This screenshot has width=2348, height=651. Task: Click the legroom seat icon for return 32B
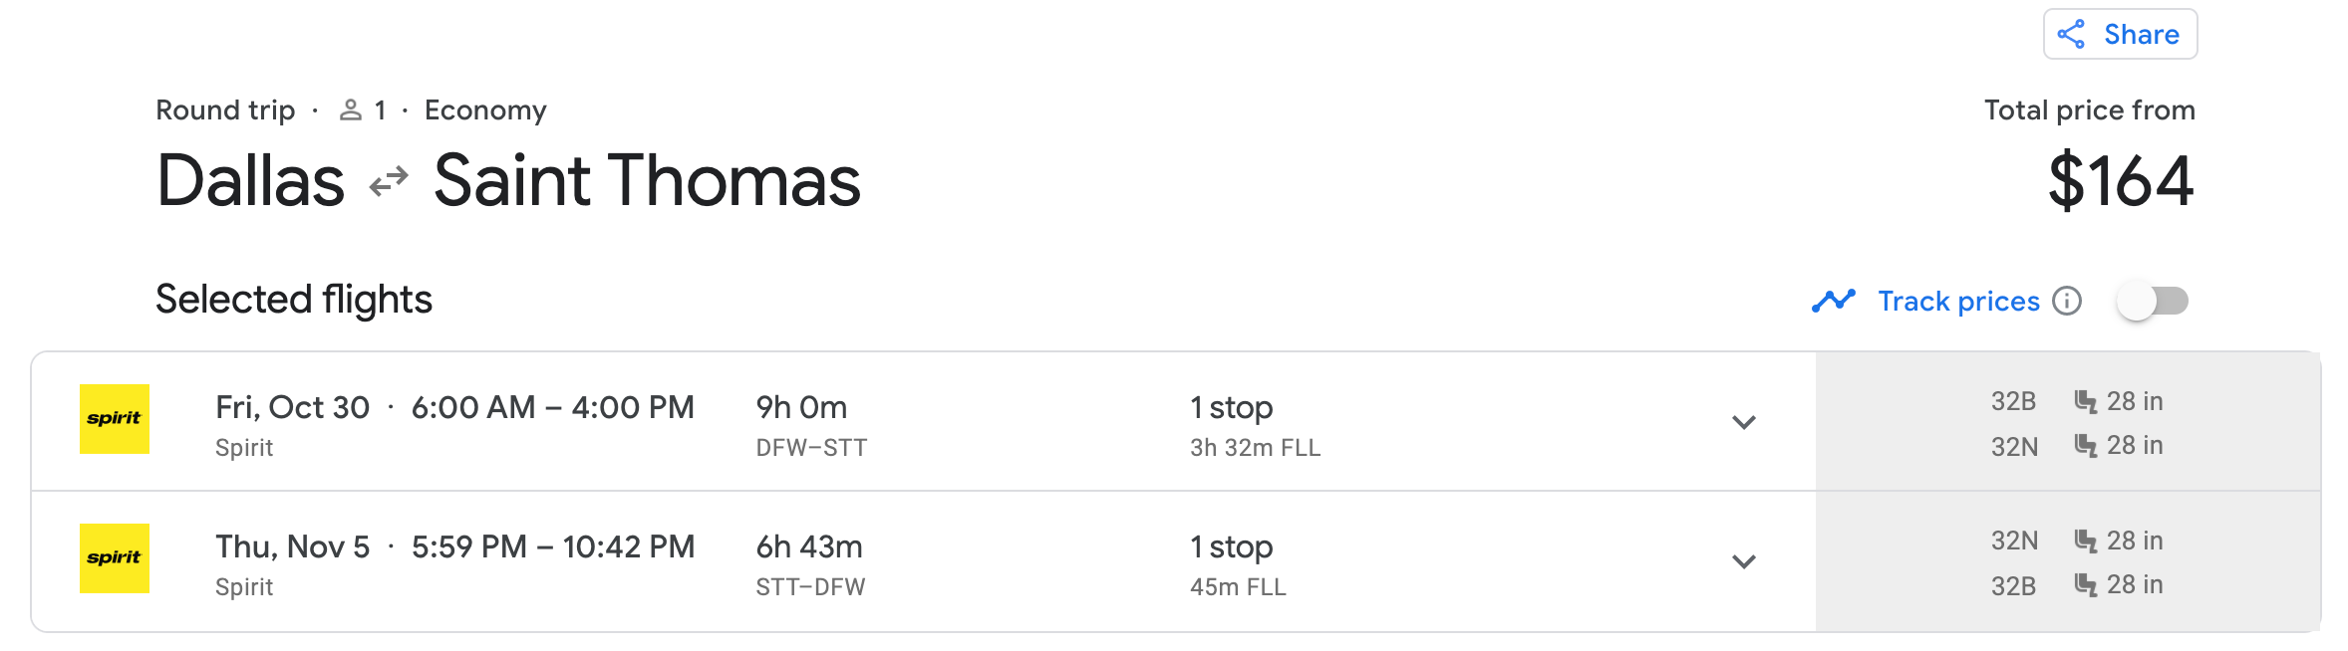[x=2085, y=584]
